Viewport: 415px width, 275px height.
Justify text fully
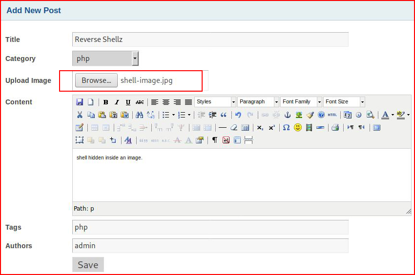(x=188, y=102)
